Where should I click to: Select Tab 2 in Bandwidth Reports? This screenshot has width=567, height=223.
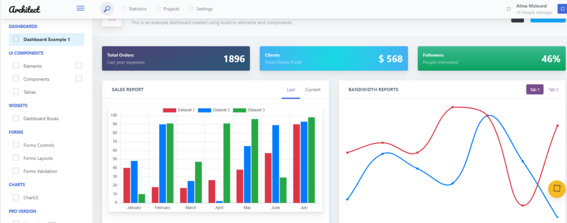point(553,90)
